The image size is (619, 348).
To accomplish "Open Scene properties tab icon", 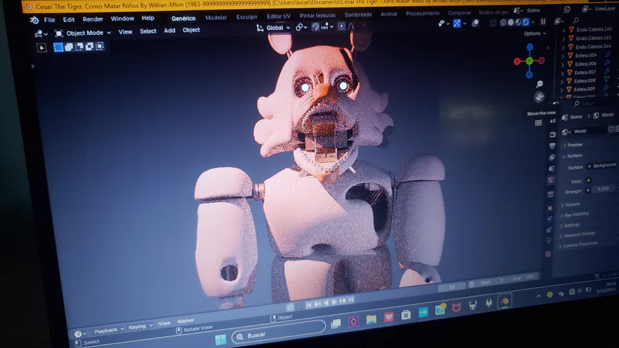I will (552, 168).
